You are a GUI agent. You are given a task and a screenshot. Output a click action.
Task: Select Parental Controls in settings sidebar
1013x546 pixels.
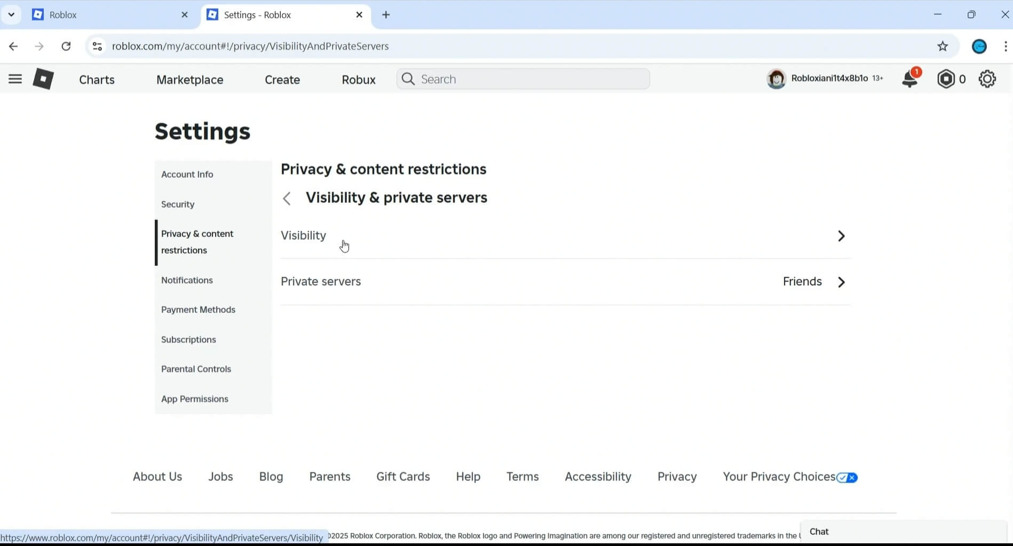pyautogui.click(x=213, y=369)
